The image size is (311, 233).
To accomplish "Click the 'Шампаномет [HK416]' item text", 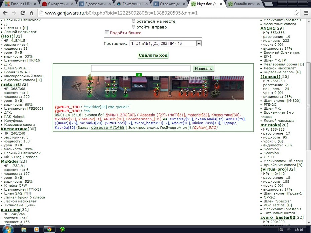I will coord(23,60).
